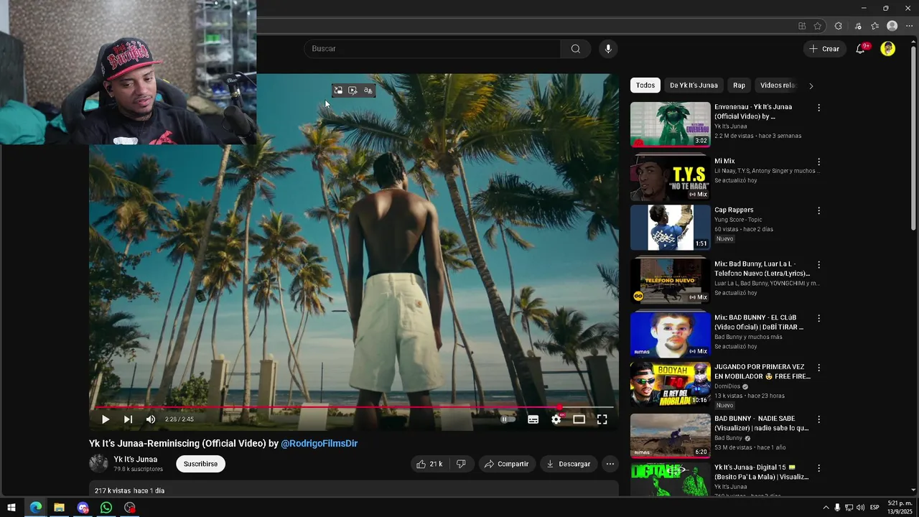The image size is (919, 517).
Task: Open browser extensions puzzle icon
Action: coord(838,26)
